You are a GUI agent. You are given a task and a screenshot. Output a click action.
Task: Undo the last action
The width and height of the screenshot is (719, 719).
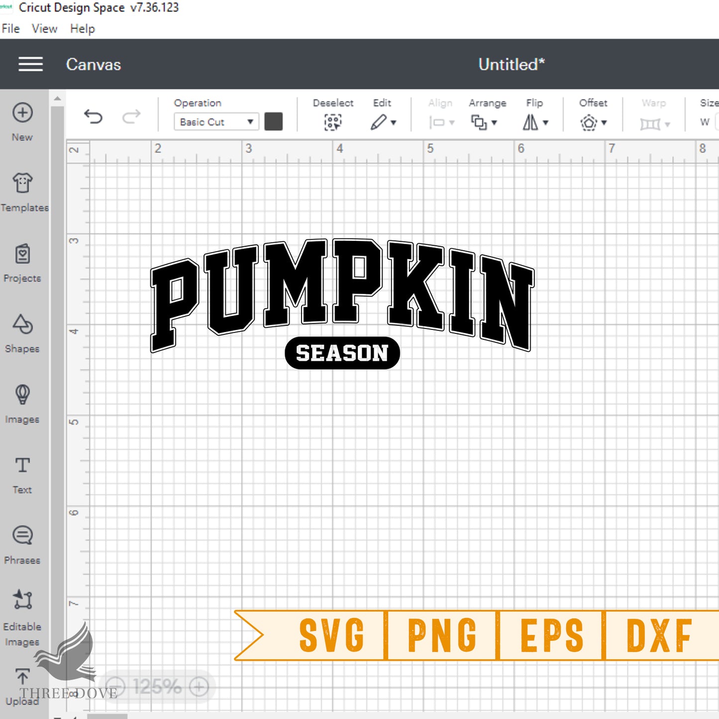click(93, 117)
